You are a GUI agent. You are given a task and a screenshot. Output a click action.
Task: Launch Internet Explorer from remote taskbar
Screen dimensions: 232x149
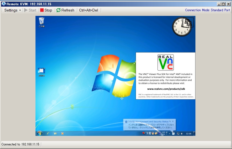click(x=48, y=134)
